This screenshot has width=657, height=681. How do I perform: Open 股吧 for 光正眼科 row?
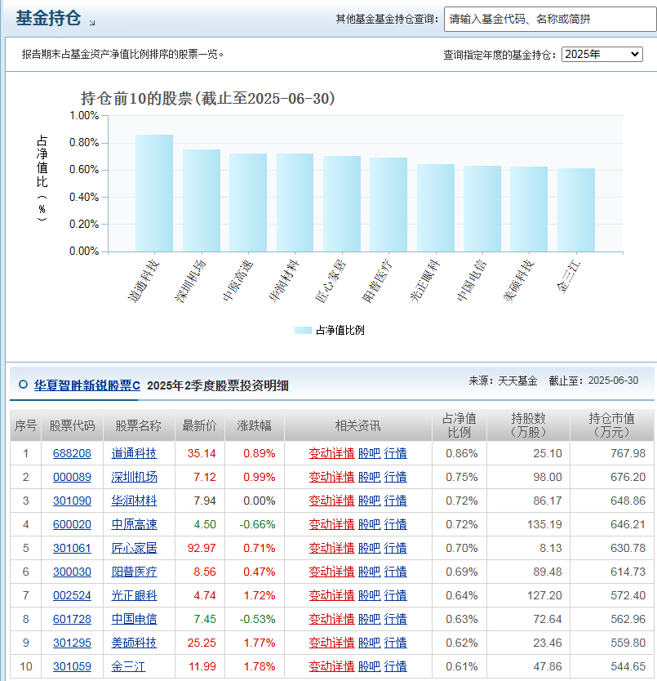[x=370, y=595]
